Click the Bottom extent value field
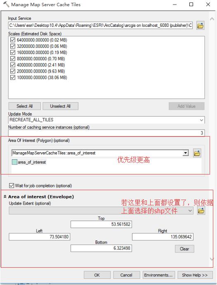 click(x=101, y=248)
